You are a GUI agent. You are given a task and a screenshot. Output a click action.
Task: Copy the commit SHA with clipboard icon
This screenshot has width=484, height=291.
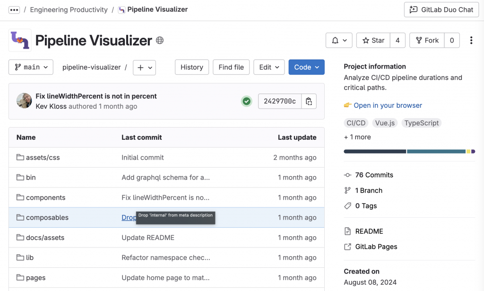tap(309, 101)
